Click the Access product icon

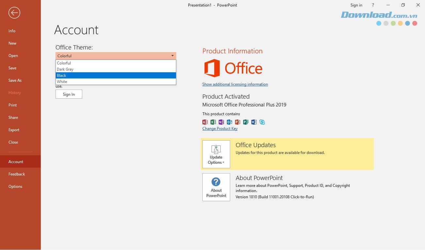pos(205,122)
